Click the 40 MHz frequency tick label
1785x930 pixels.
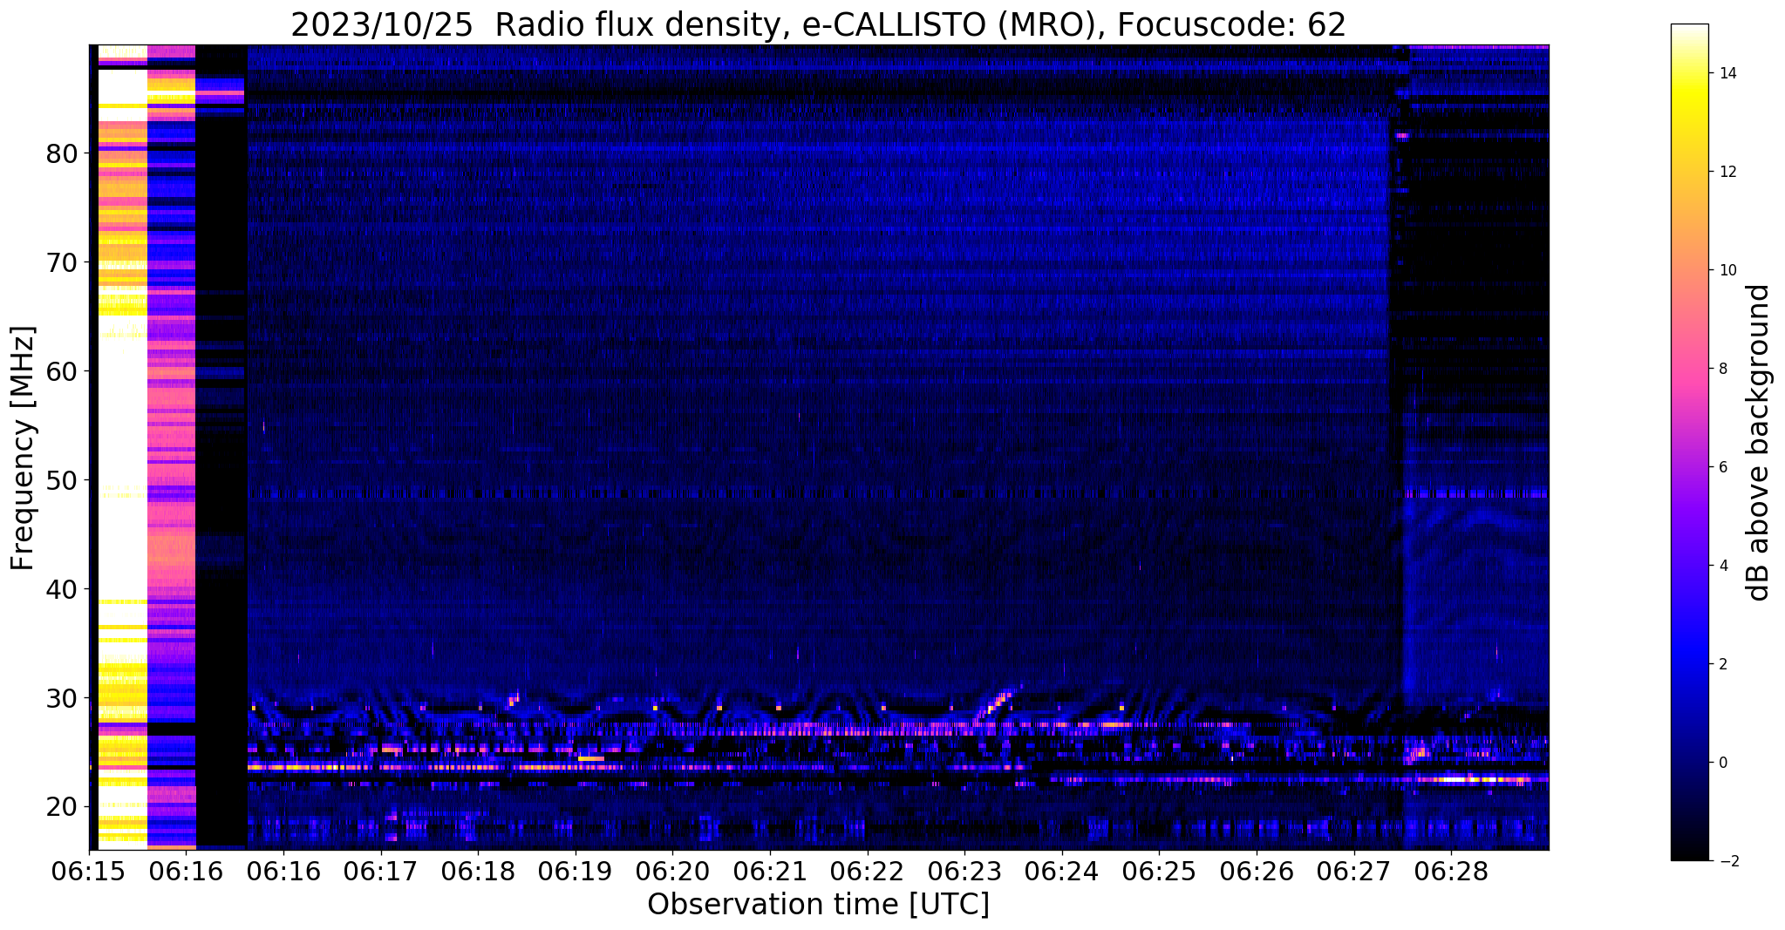point(61,589)
